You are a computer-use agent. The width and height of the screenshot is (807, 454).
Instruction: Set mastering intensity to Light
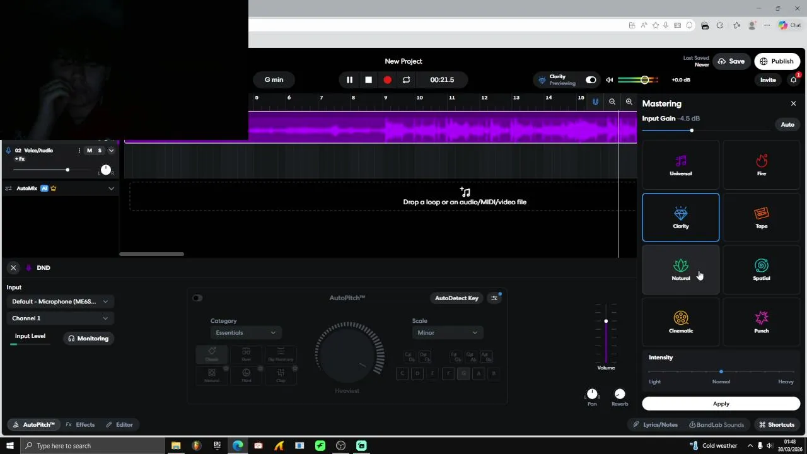(654, 381)
